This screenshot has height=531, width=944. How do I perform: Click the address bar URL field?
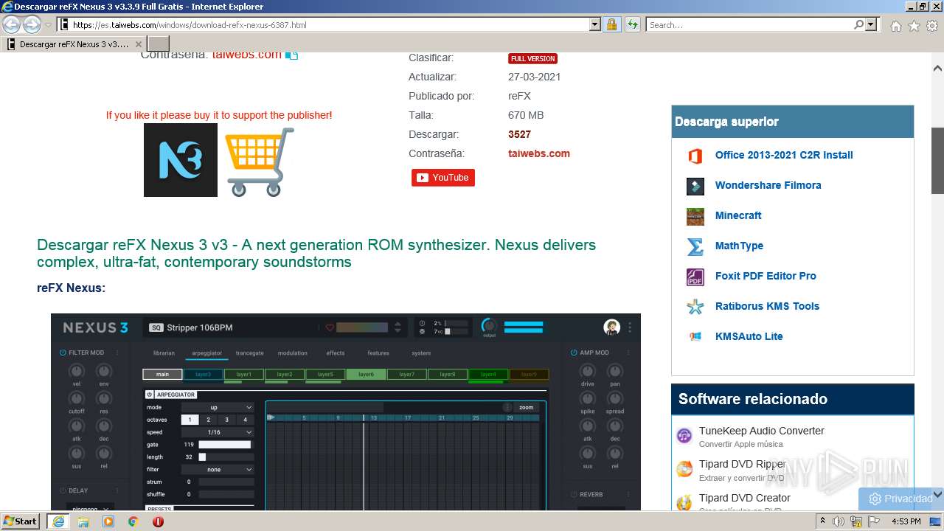pos(323,25)
